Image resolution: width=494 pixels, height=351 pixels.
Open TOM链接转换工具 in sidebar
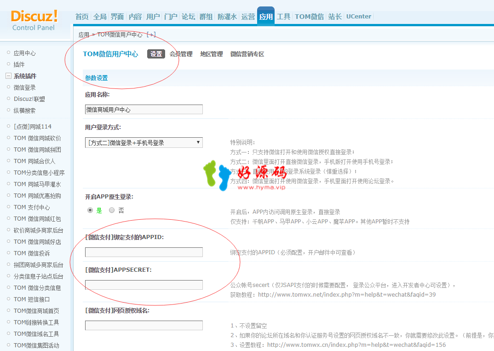pyautogui.click(x=36, y=322)
